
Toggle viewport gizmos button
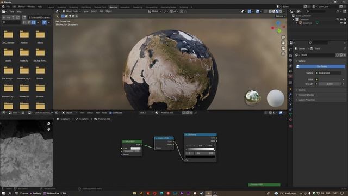[x=250, y=11]
